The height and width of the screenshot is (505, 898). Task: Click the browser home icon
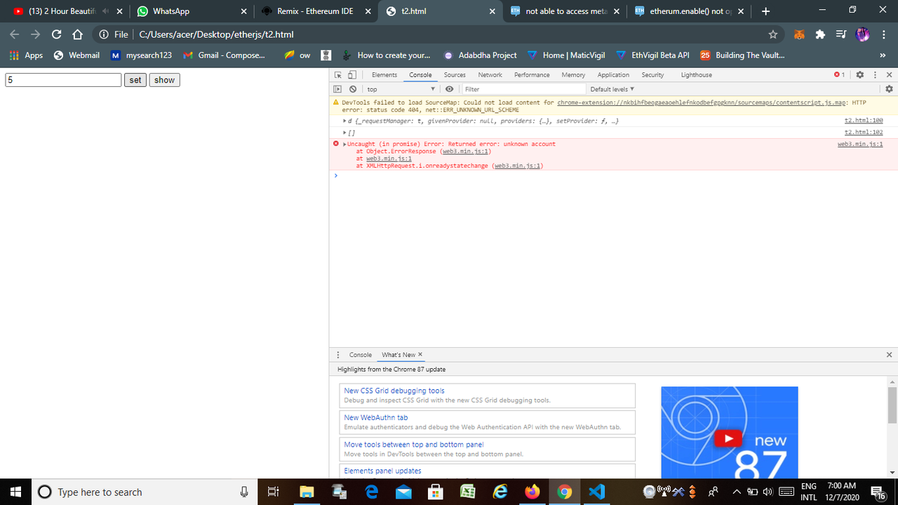point(77,34)
